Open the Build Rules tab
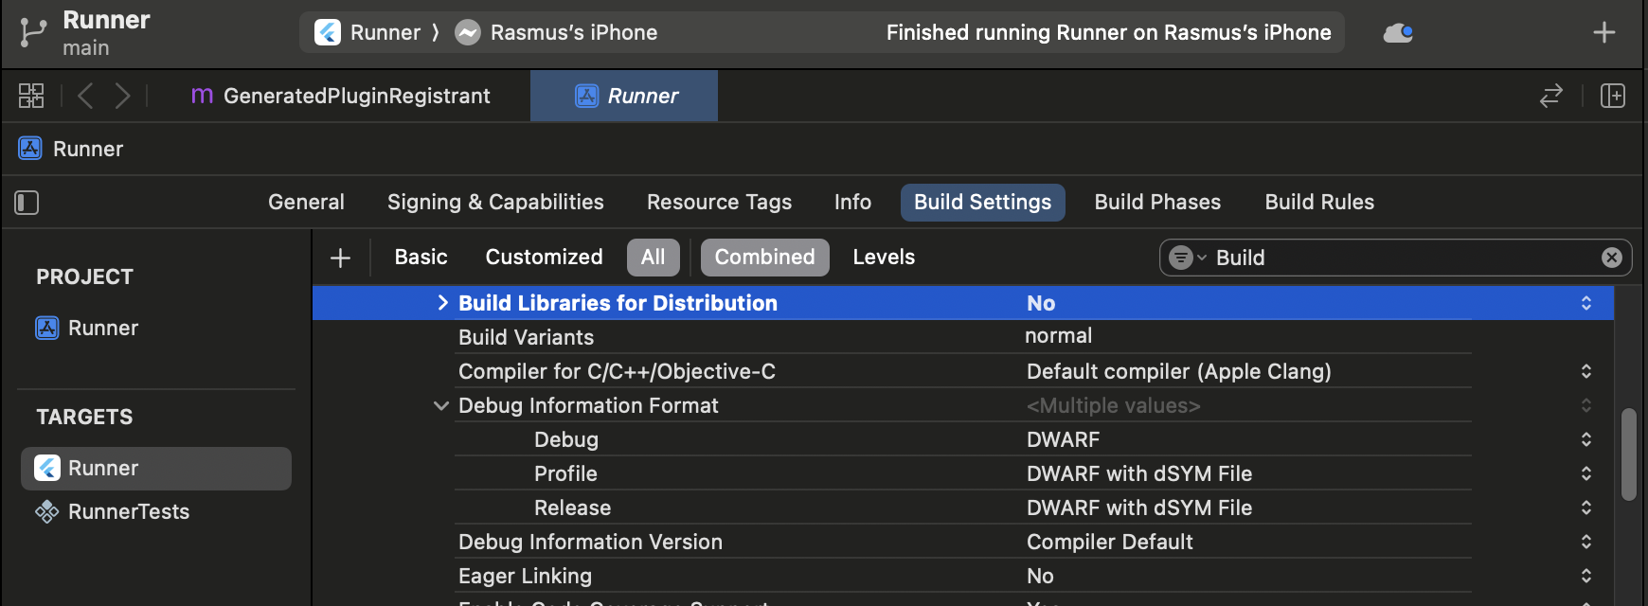 (1319, 202)
